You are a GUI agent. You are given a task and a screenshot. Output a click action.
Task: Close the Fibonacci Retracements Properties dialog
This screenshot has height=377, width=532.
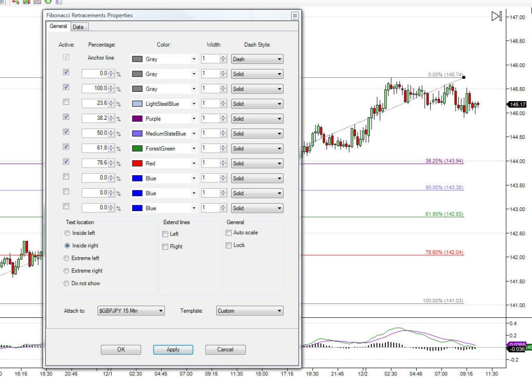295,16
